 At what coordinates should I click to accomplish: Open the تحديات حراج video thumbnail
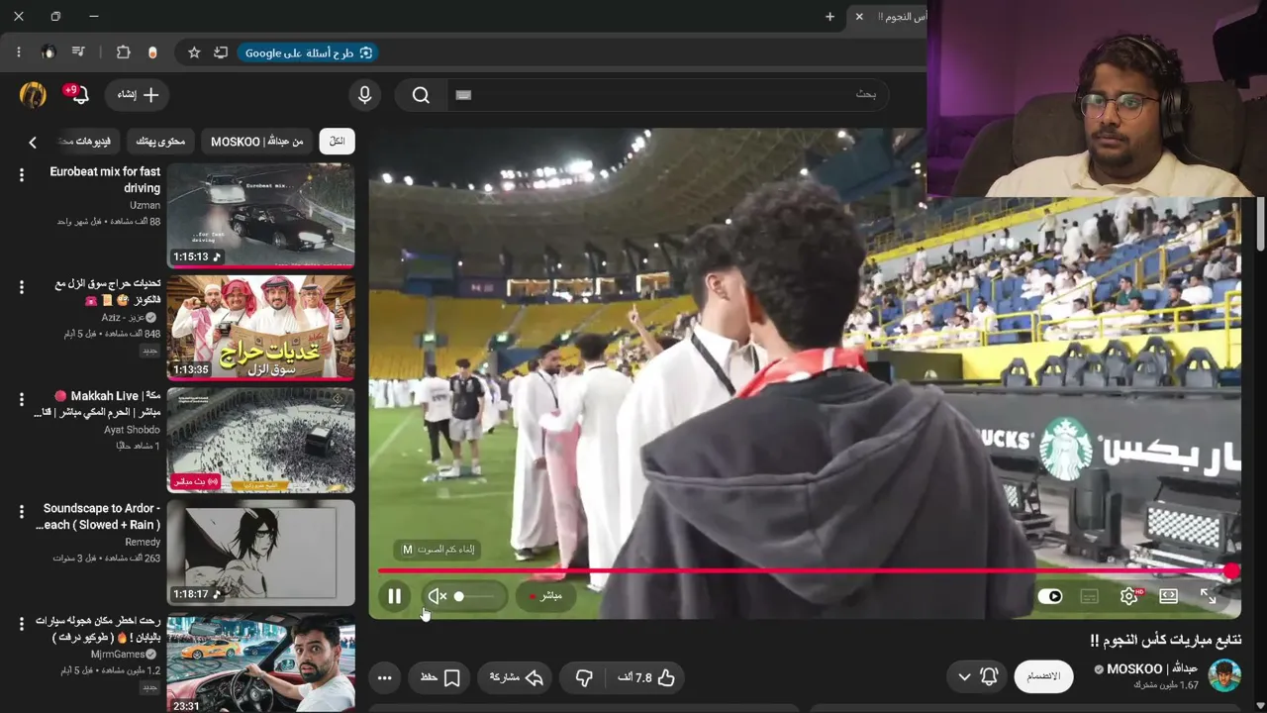(x=260, y=328)
